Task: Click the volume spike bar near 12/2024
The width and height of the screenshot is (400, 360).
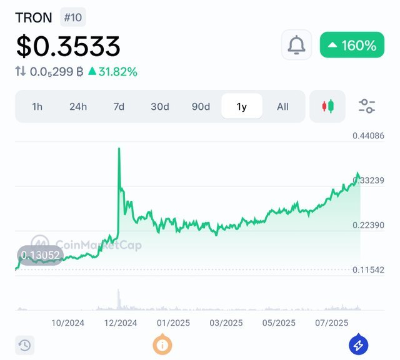Action: click(x=118, y=299)
